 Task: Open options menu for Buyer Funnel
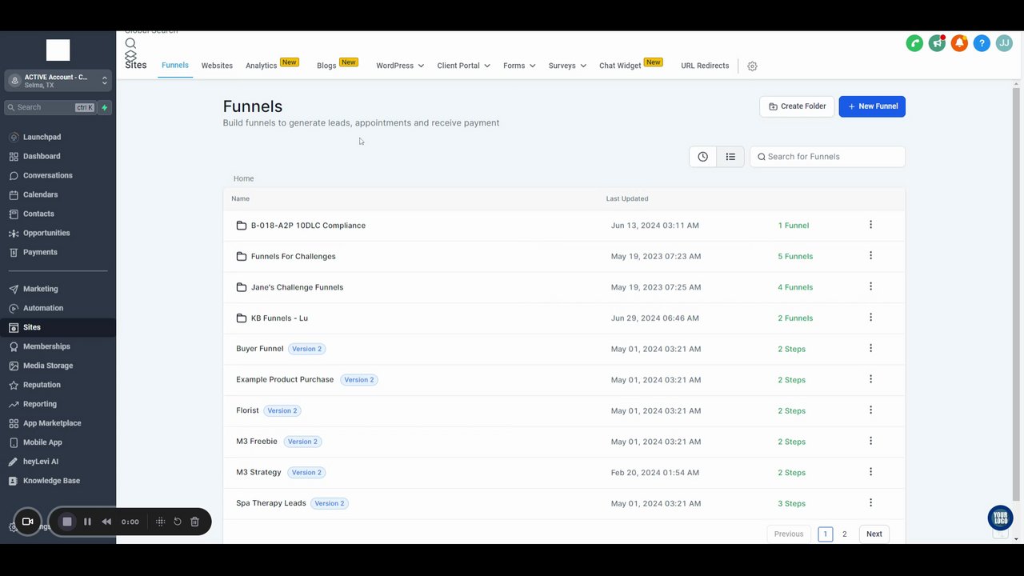click(870, 349)
